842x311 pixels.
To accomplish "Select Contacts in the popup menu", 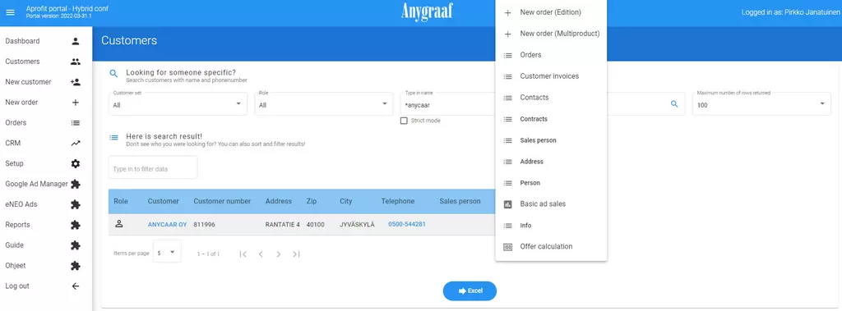I will [551, 98].
